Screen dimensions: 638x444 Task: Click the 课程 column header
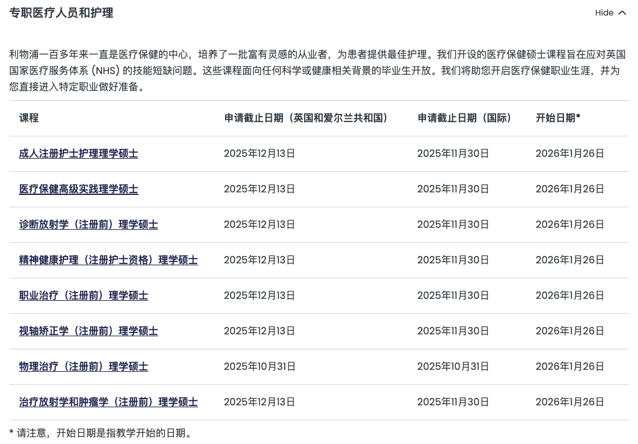[29, 118]
